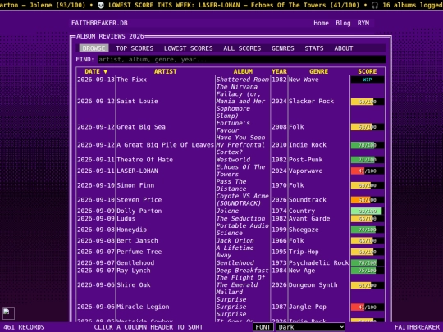Select the GENRES tab

coord(282,48)
